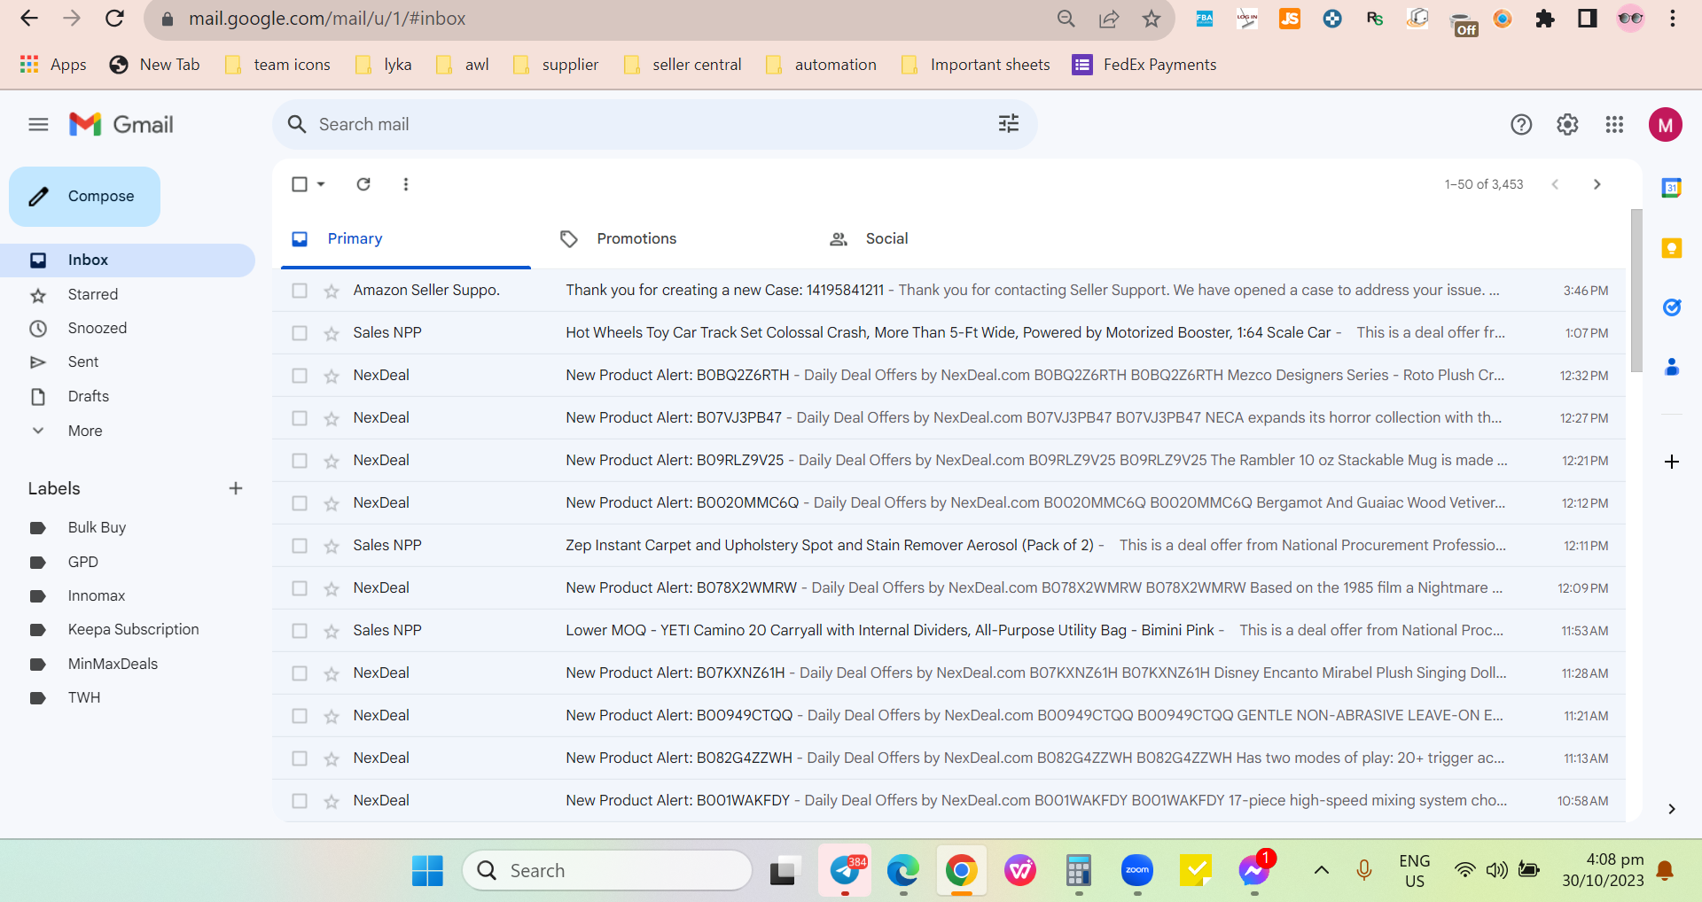Open the seller central bookmark folder
Viewport: 1702px width, 902px height.
(x=683, y=65)
